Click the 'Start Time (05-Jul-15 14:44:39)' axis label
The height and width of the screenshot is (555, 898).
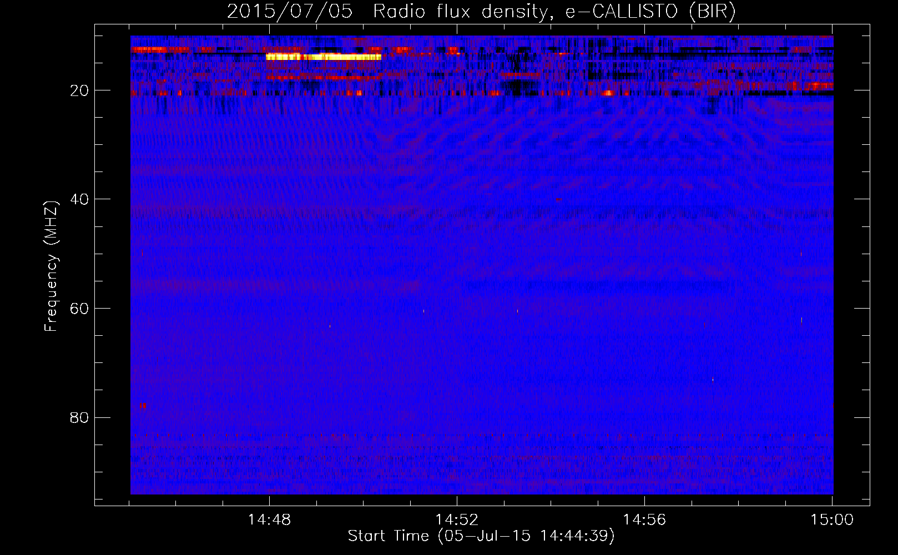click(481, 536)
